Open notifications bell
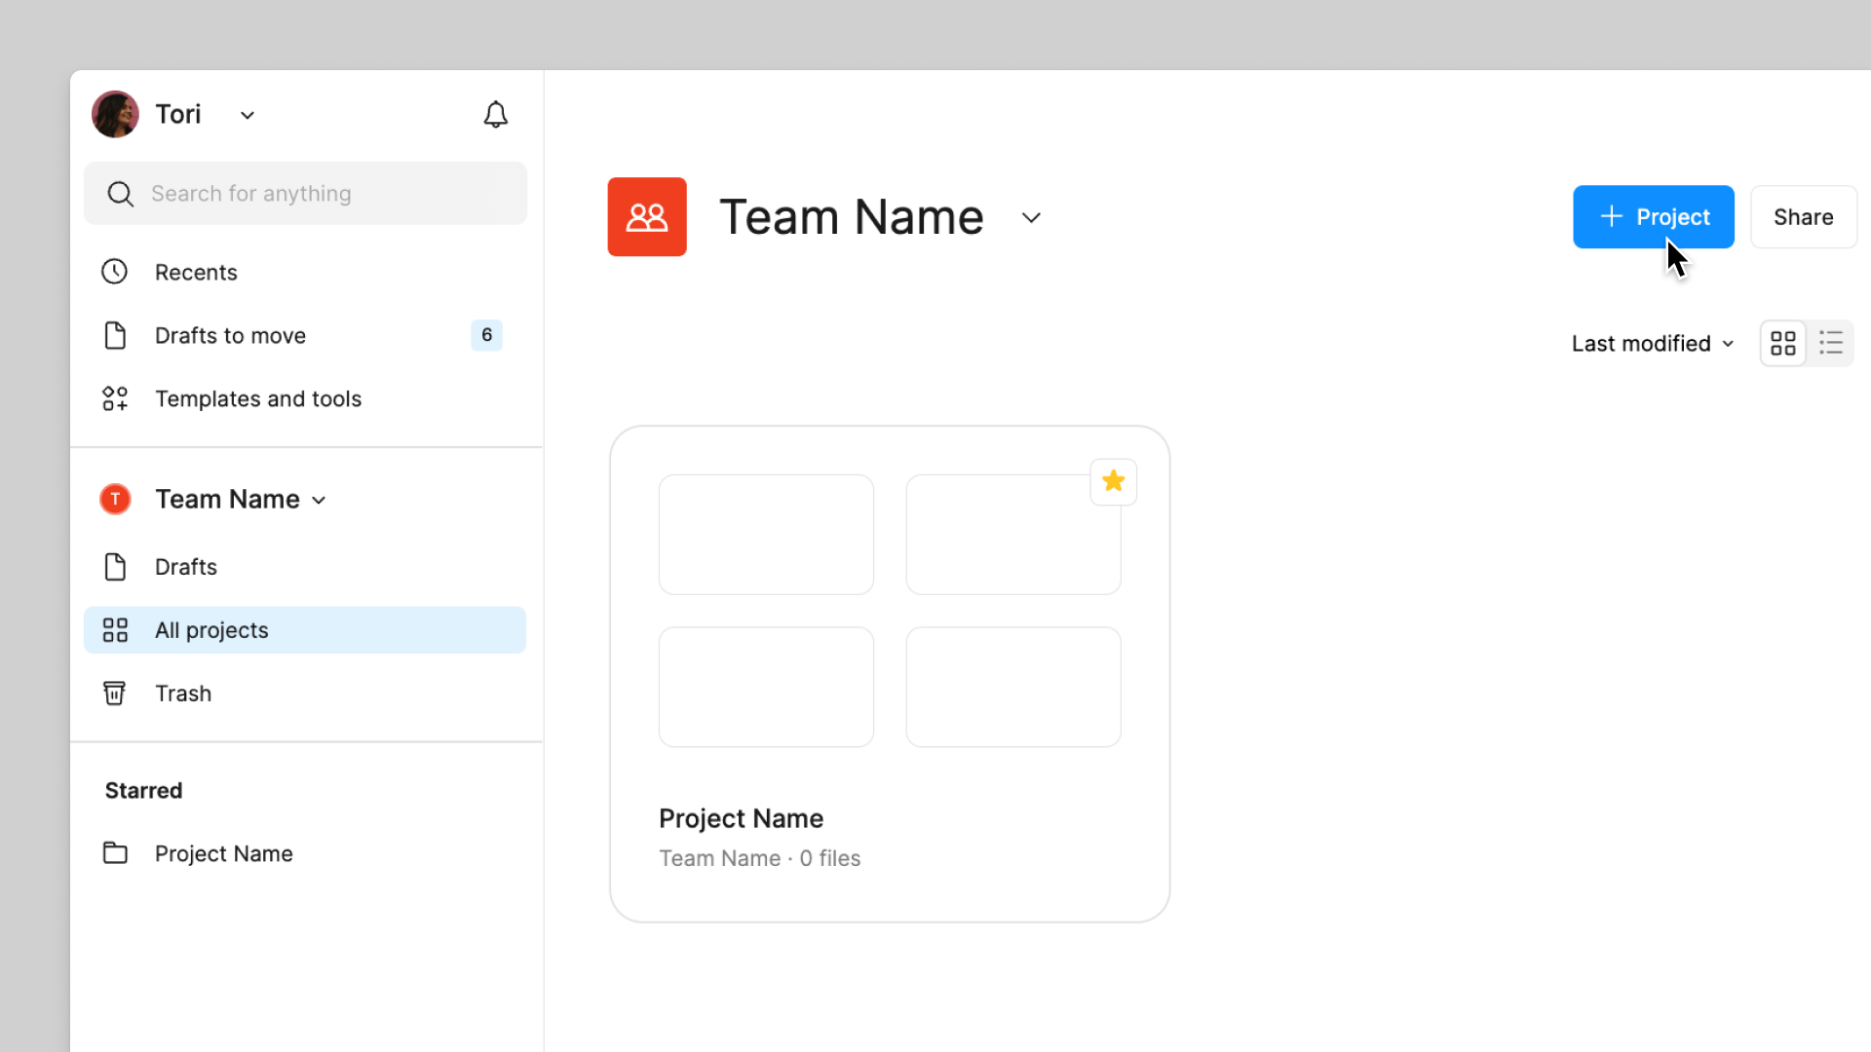Screen dimensions: 1871x1052 tap(495, 115)
